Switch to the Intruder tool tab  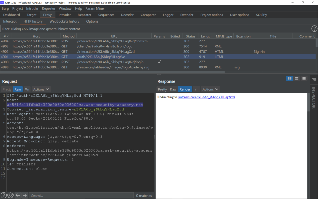coord(65,15)
